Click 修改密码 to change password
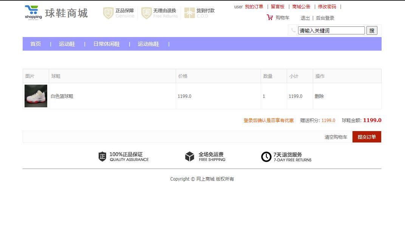The image size is (405, 249). tap(327, 6)
